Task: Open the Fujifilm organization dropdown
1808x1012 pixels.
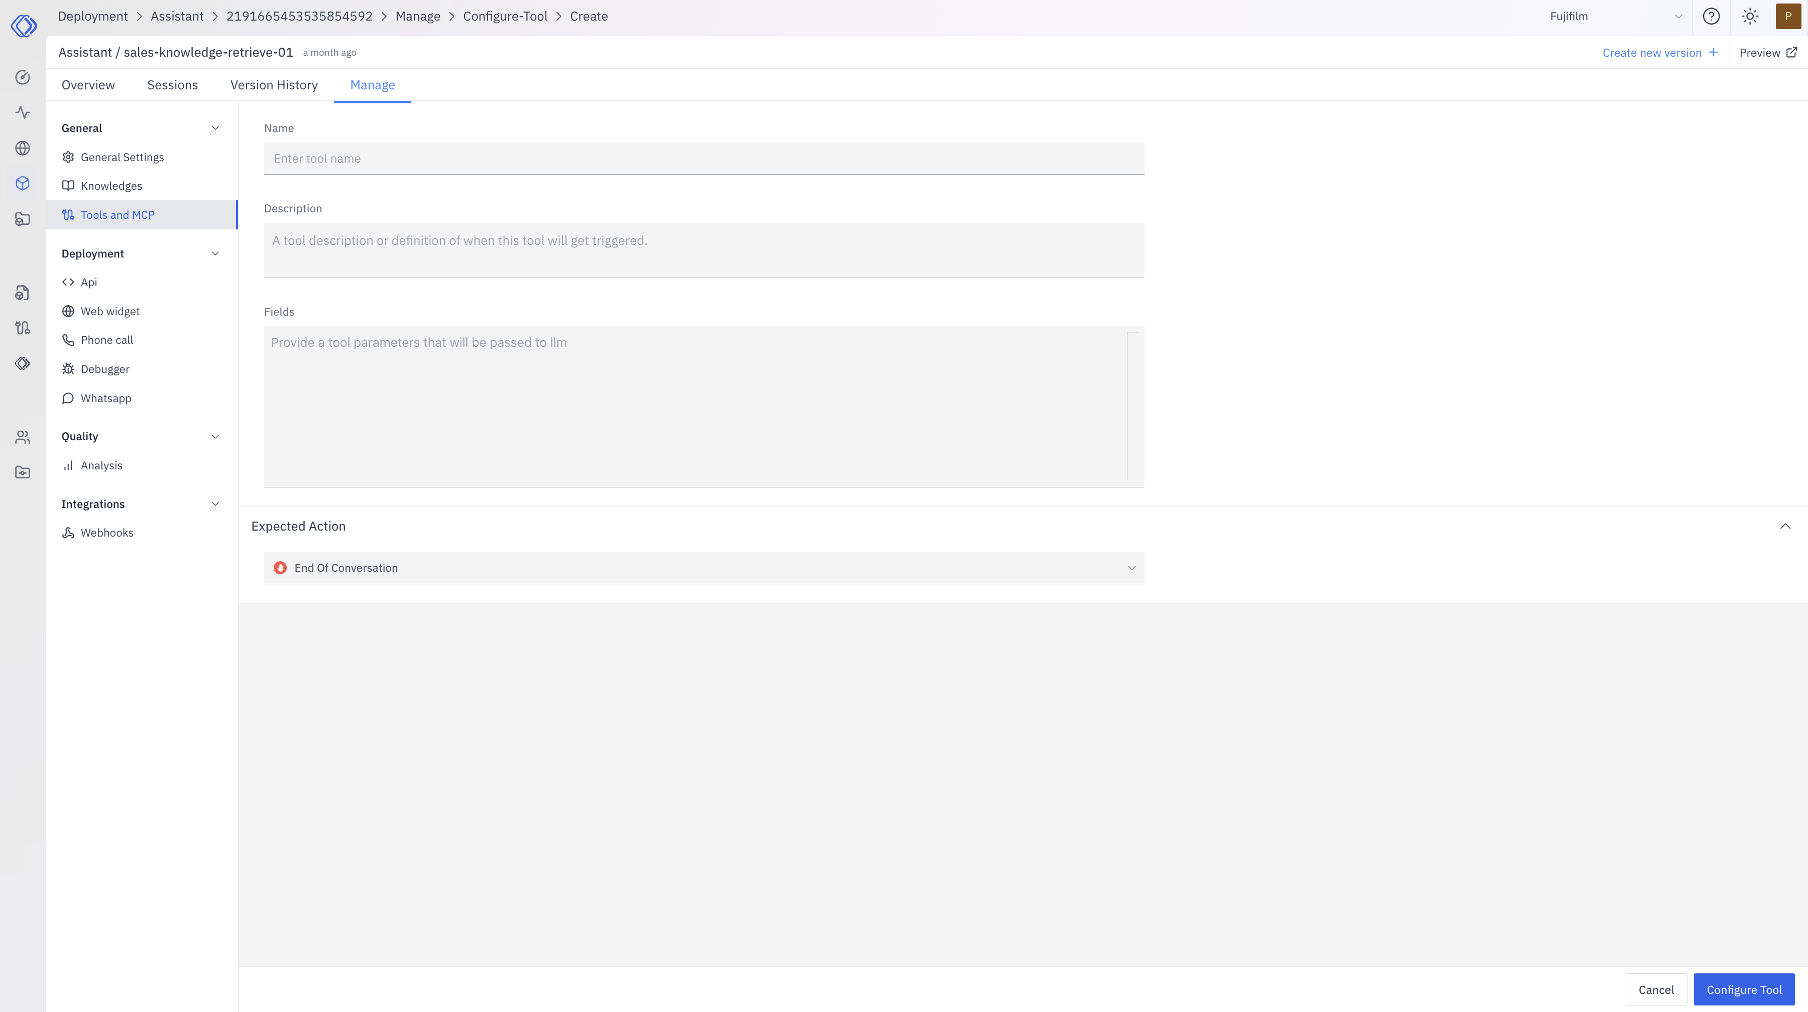Action: click(1615, 16)
